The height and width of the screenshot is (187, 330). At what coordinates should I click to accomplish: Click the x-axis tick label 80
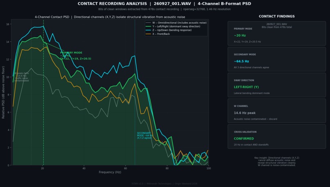tap(167, 168)
